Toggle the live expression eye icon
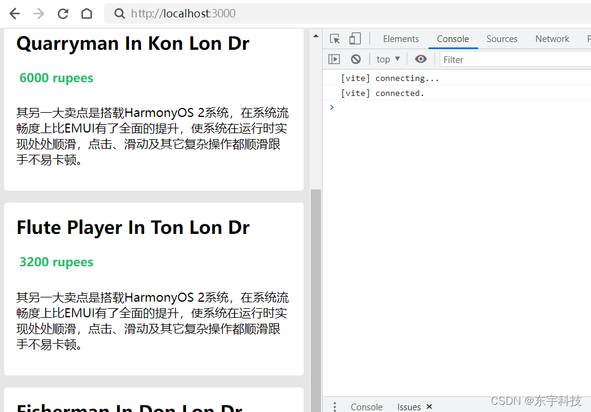The width and height of the screenshot is (591, 412). coord(421,59)
